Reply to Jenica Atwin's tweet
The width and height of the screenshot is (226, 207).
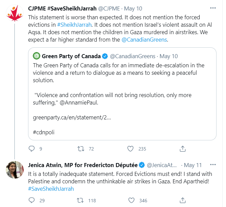click(31, 200)
